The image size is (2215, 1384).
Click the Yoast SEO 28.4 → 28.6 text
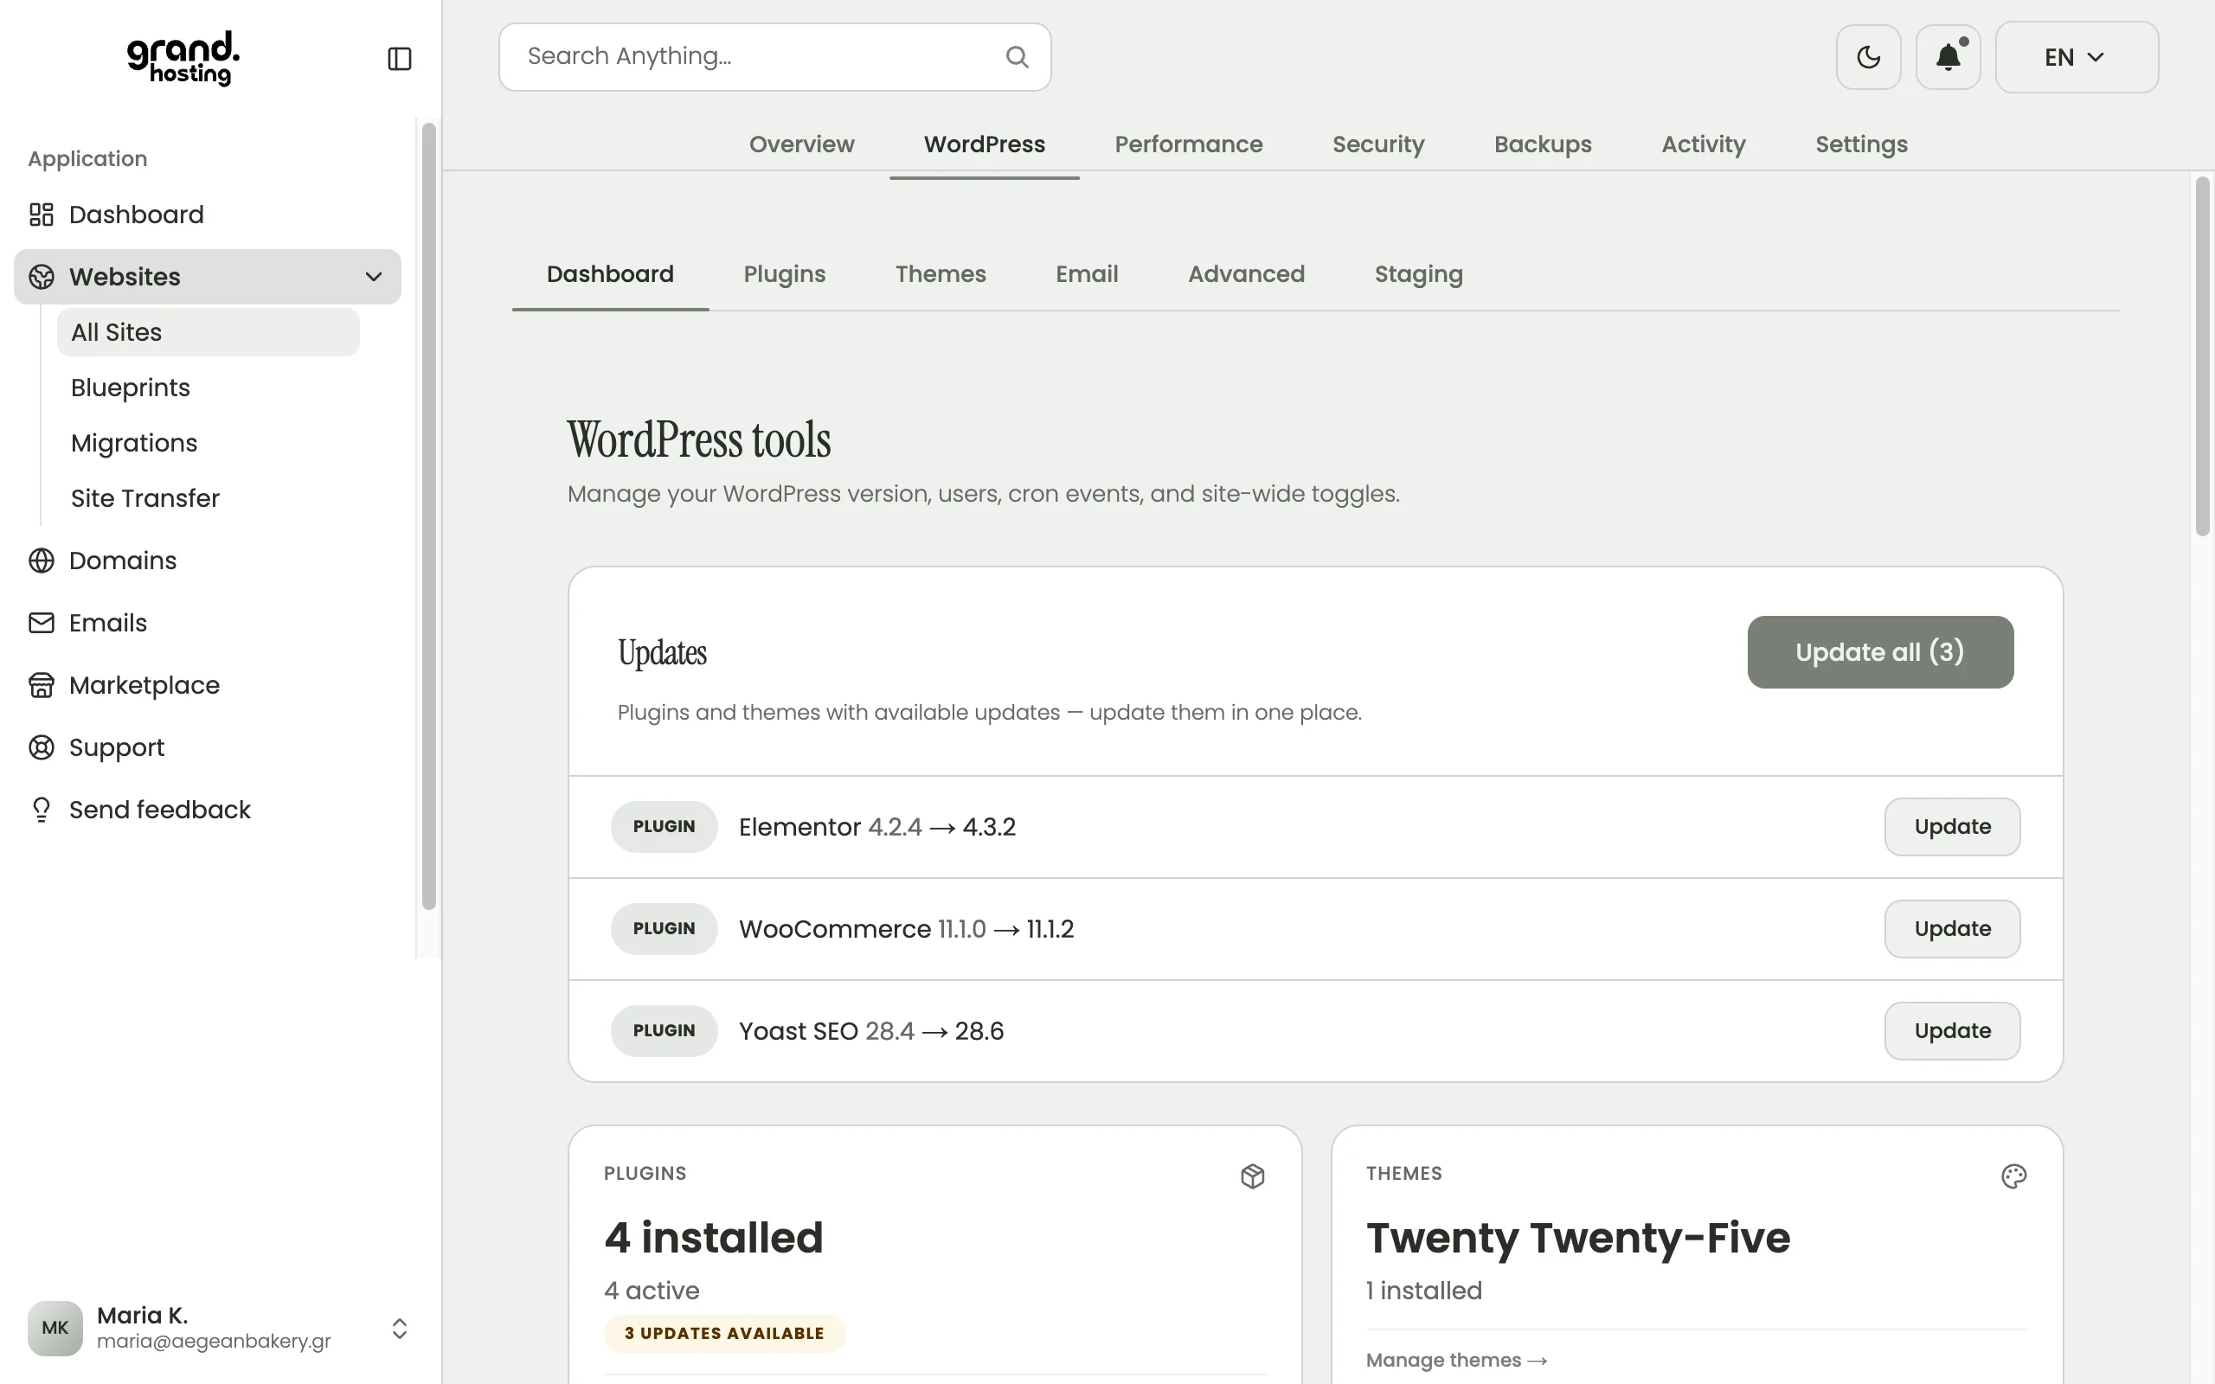click(x=871, y=1031)
